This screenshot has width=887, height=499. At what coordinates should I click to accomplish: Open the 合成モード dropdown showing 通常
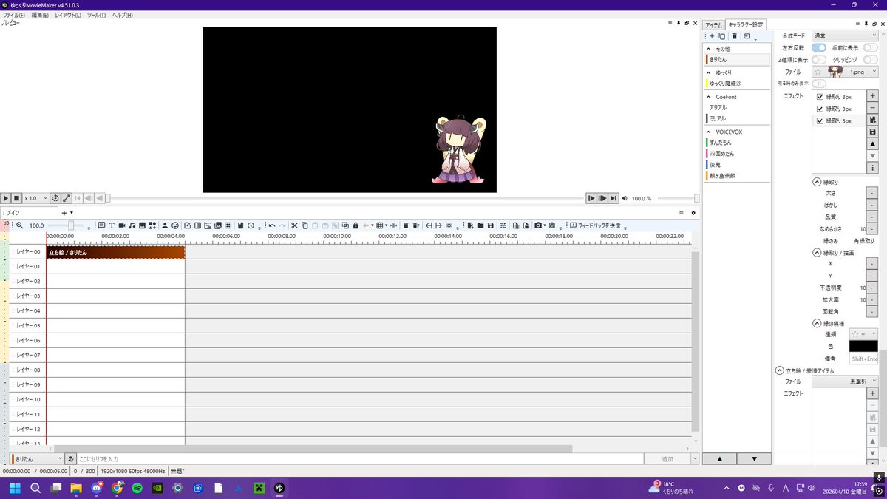click(x=845, y=35)
